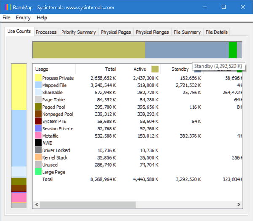Click the 4,440,588 K Active total value
The width and height of the screenshot is (253, 221).
click(146, 179)
